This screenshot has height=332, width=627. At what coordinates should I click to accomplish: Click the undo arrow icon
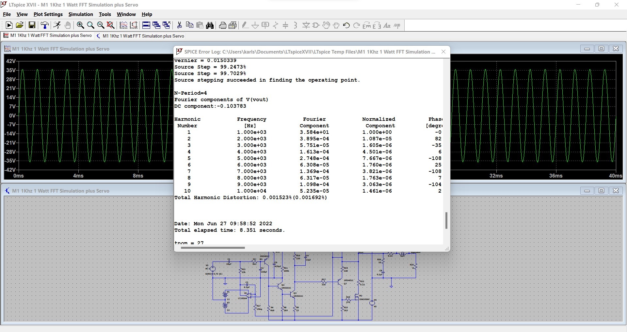pyautogui.click(x=346, y=25)
